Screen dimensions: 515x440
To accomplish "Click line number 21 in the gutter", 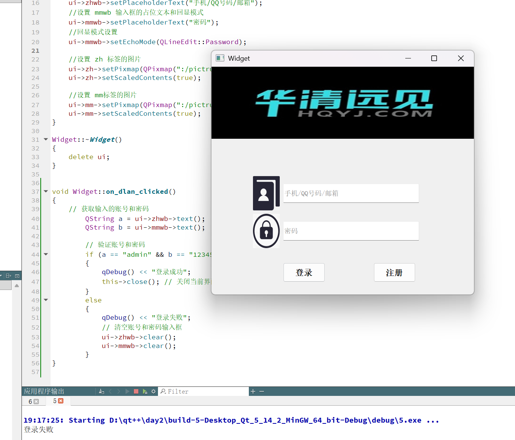I will pyautogui.click(x=35, y=51).
